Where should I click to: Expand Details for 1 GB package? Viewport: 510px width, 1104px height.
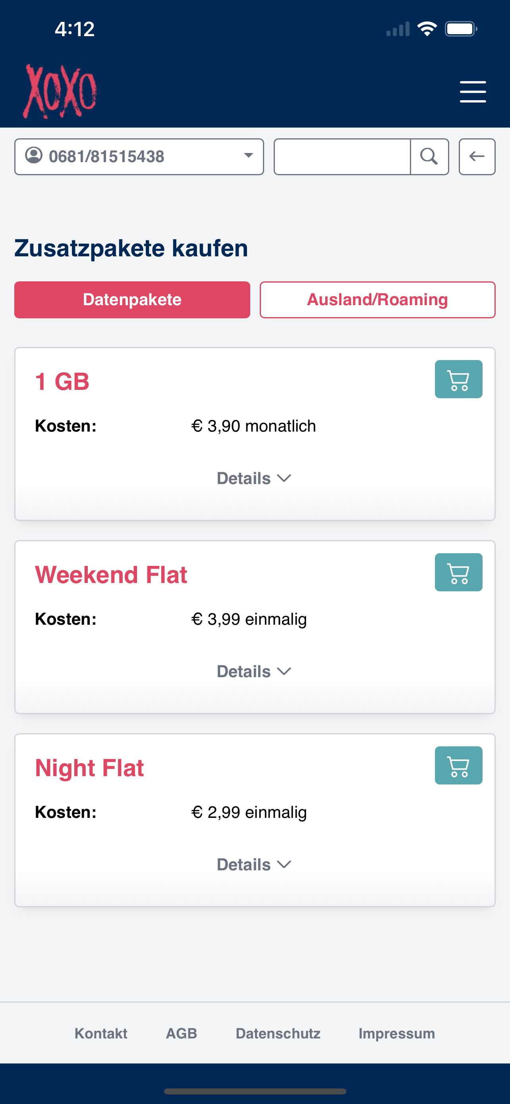pyautogui.click(x=254, y=478)
